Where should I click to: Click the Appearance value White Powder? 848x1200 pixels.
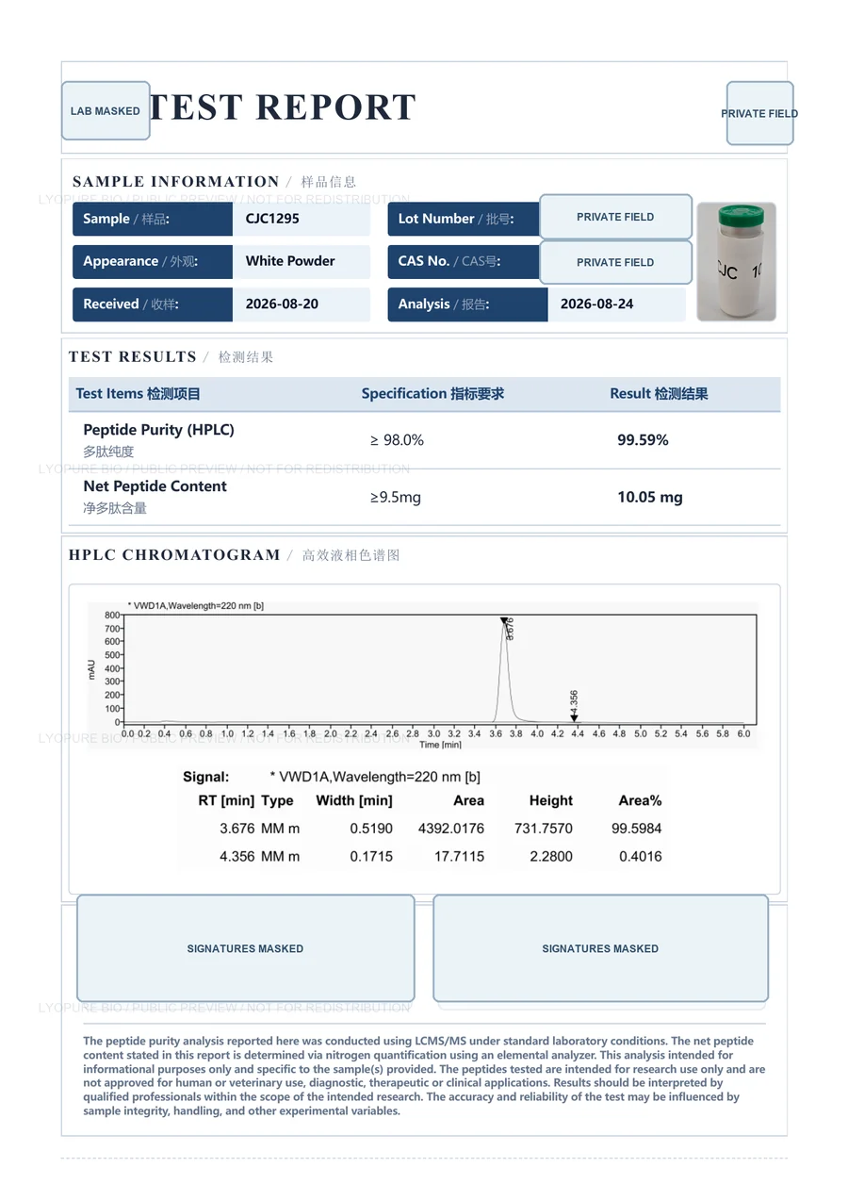pyautogui.click(x=290, y=261)
